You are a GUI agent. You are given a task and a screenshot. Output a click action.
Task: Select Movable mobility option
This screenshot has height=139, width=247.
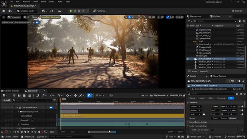coord(232,118)
